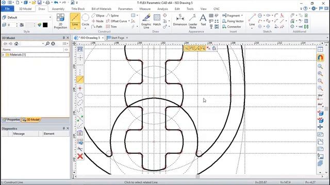Click the Offset Curve button
This screenshot has width=330, height=185.
point(117,21)
